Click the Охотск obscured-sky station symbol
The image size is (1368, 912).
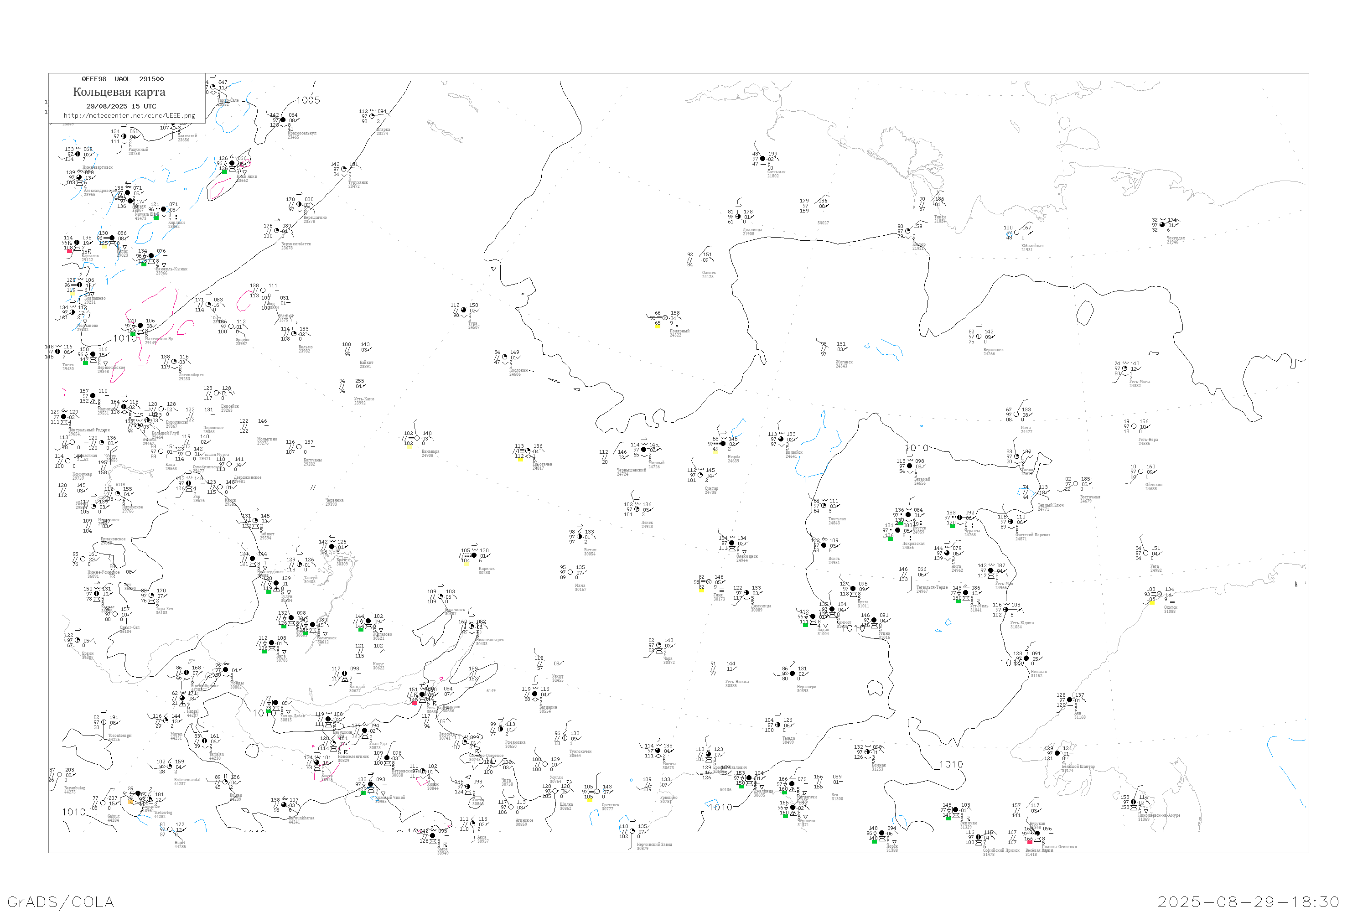1159,595
